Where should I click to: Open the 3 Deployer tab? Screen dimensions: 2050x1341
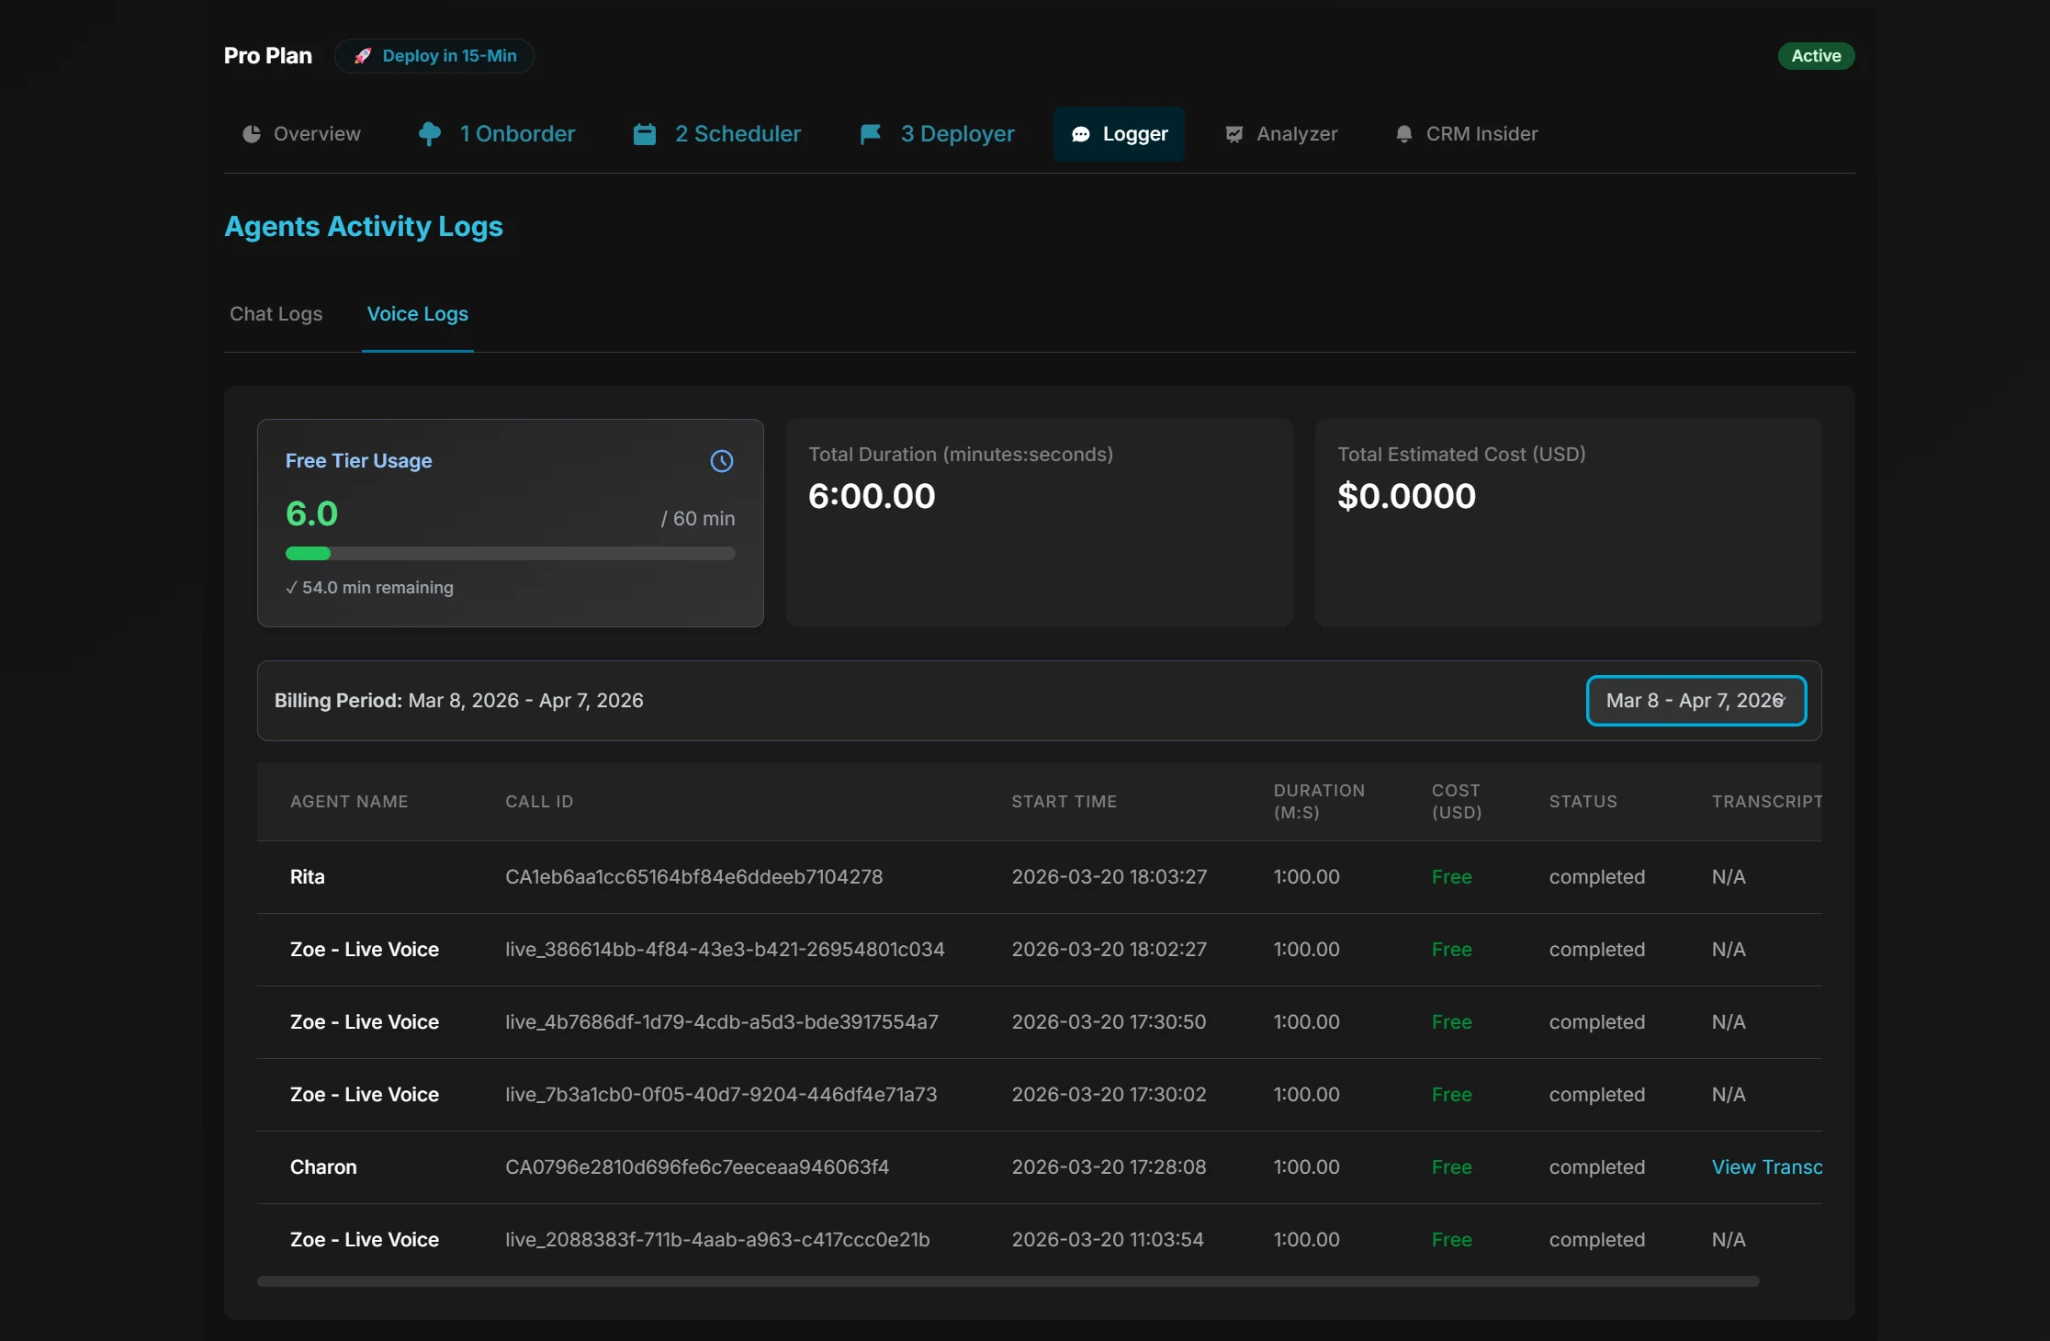coord(937,134)
